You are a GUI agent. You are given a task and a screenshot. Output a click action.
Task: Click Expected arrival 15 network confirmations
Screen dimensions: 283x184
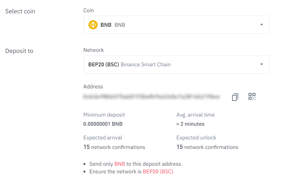[x=114, y=147]
